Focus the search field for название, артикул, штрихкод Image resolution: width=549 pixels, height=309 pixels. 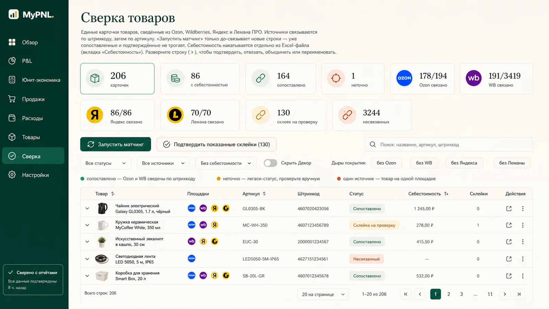[x=448, y=145]
